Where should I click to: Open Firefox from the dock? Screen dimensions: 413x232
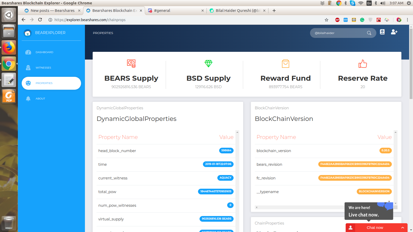9,47
